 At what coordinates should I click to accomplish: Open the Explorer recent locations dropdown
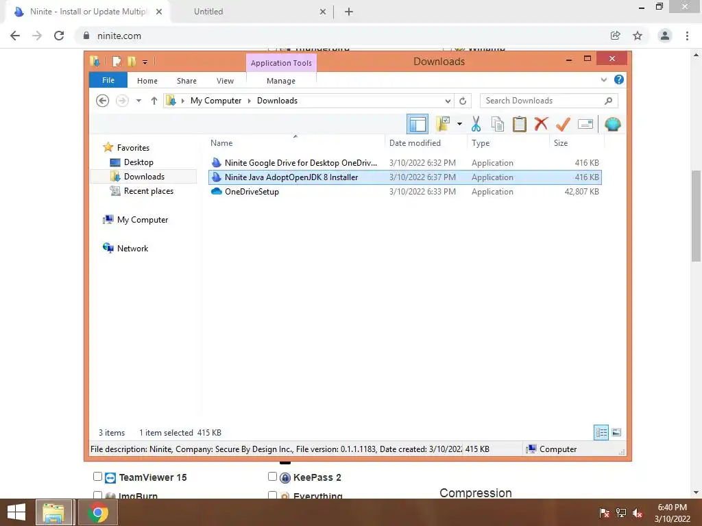(x=138, y=101)
